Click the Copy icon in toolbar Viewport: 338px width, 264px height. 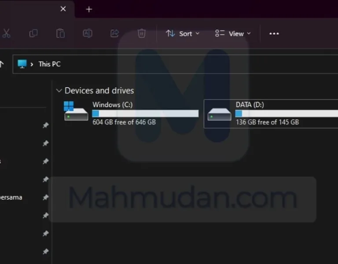tap(33, 33)
